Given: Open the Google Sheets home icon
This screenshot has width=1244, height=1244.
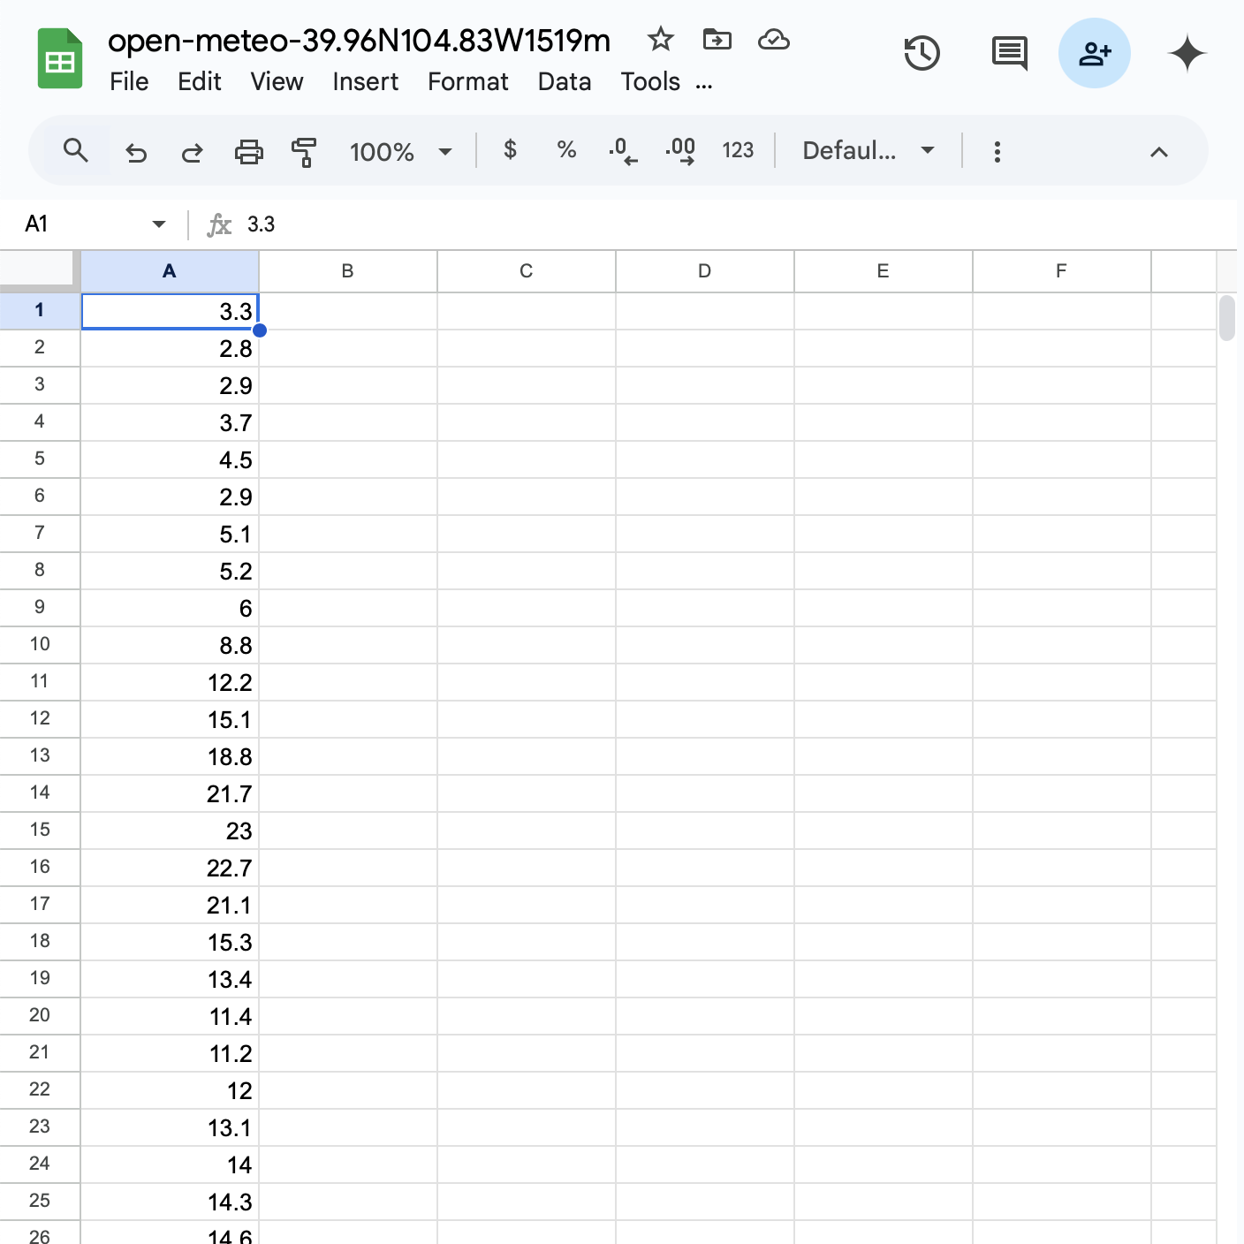Looking at the screenshot, I should [x=60, y=59].
